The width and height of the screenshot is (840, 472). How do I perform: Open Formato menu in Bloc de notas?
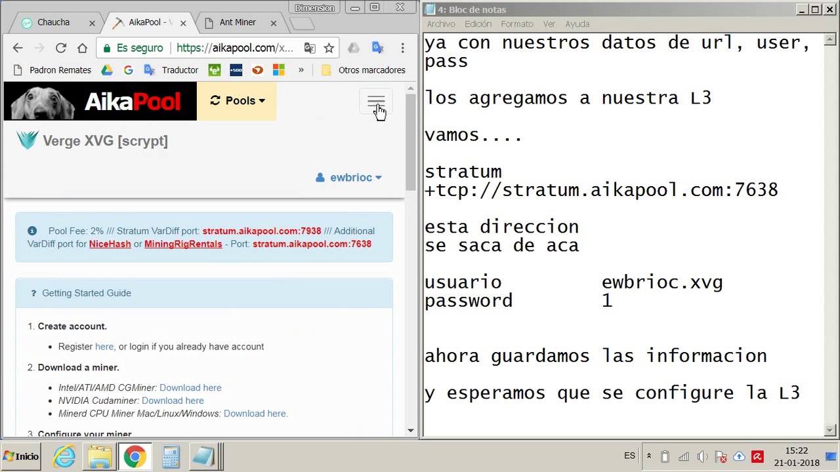pyautogui.click(x=517, y=24)
